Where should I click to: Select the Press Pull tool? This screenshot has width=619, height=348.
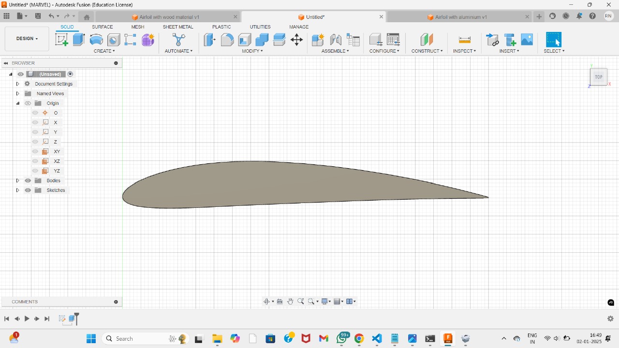pos(209,40)
